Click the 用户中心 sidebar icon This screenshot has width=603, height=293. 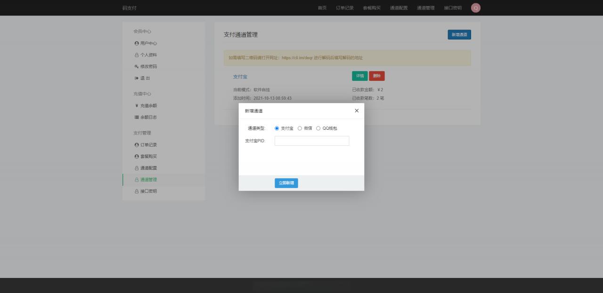pos(137,43)
